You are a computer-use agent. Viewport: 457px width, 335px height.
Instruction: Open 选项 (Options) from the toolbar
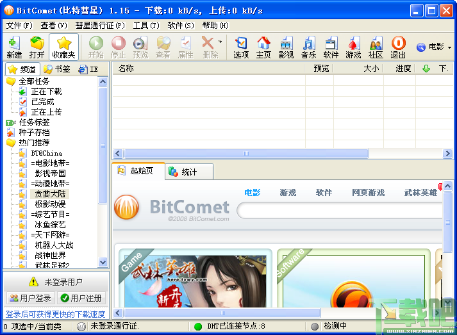point(241,47)
